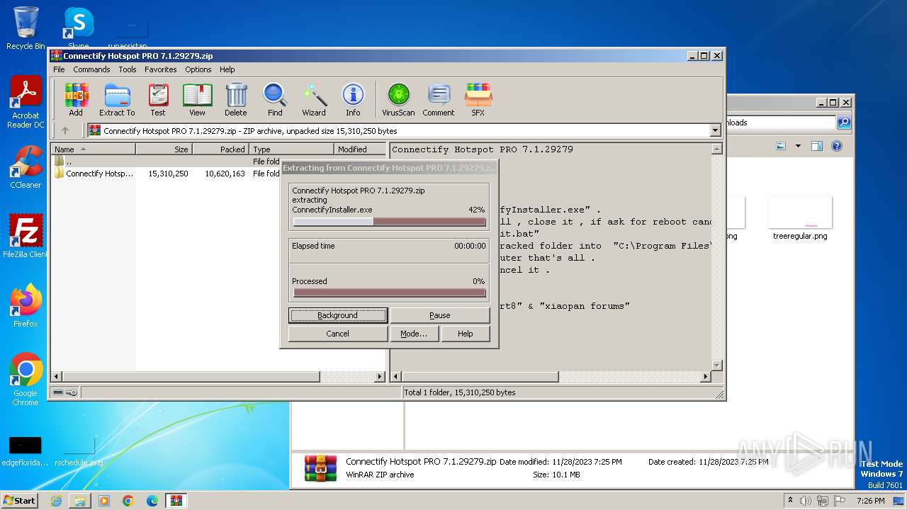Click the Background button
Screen dimensions: 907x510
[x=337, y=315]
